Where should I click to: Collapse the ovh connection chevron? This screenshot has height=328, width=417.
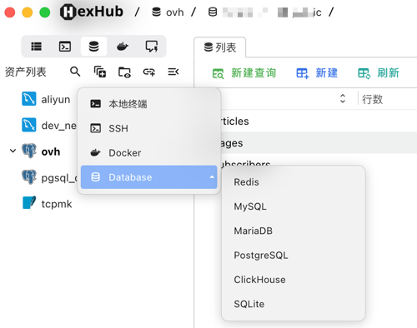(13, 151)
